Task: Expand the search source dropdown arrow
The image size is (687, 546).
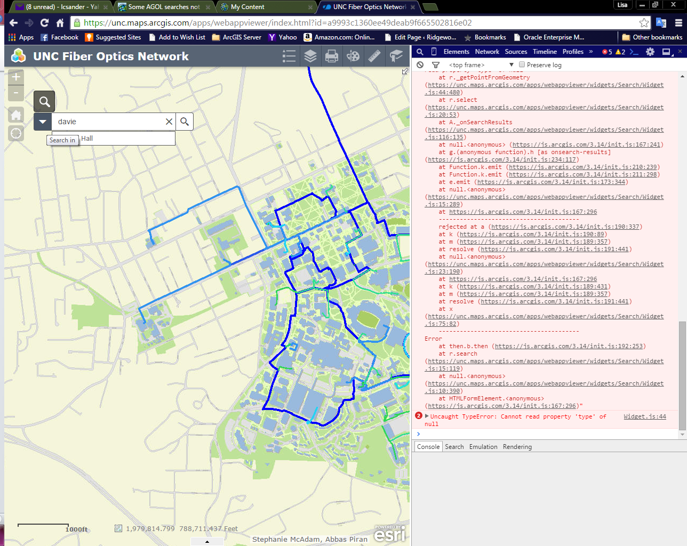Action: click(x=43, y=122)
